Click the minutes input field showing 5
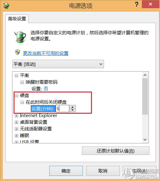 click(62, 109)
